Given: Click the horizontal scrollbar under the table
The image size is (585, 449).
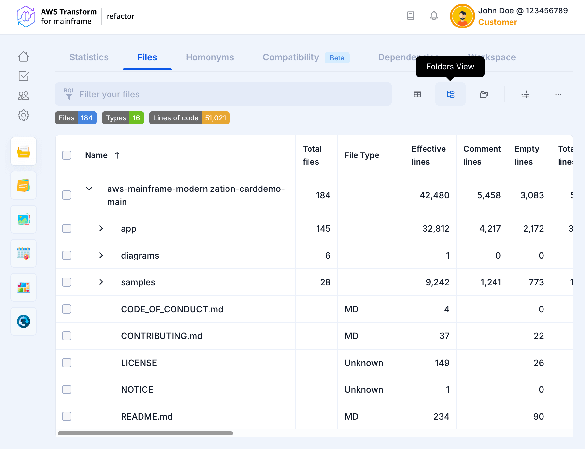Looking at the screenshot, I should point(145,433).
